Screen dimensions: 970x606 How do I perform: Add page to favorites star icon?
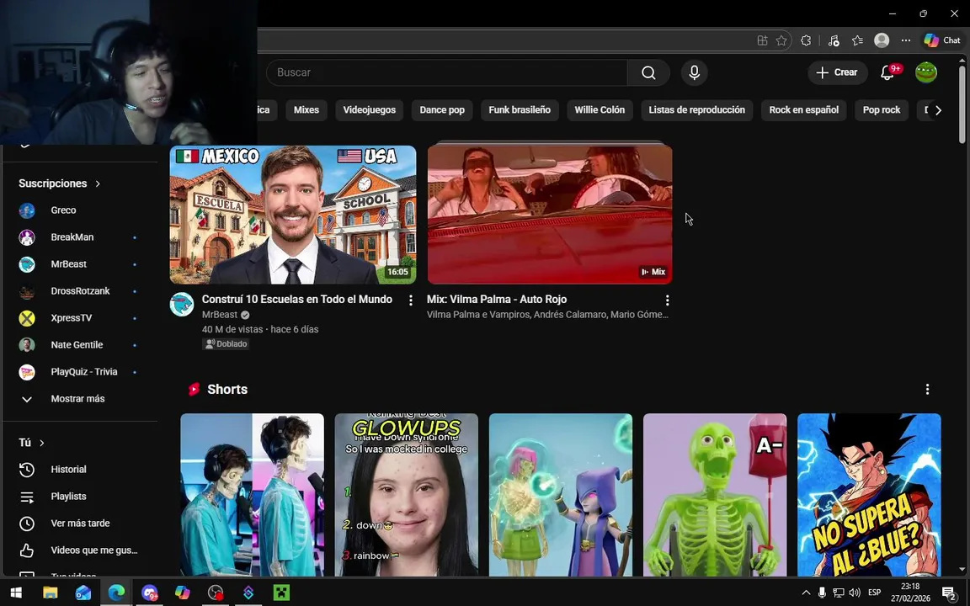[781, 40]
